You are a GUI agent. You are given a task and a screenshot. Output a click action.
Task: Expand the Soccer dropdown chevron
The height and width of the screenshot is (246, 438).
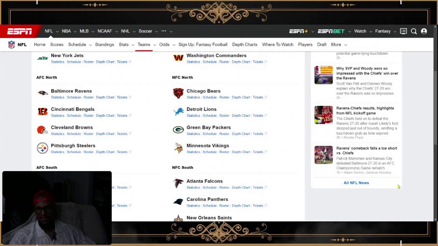coord(156,31)
